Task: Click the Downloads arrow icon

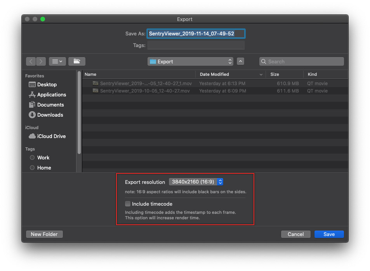Action: (32, 115)
